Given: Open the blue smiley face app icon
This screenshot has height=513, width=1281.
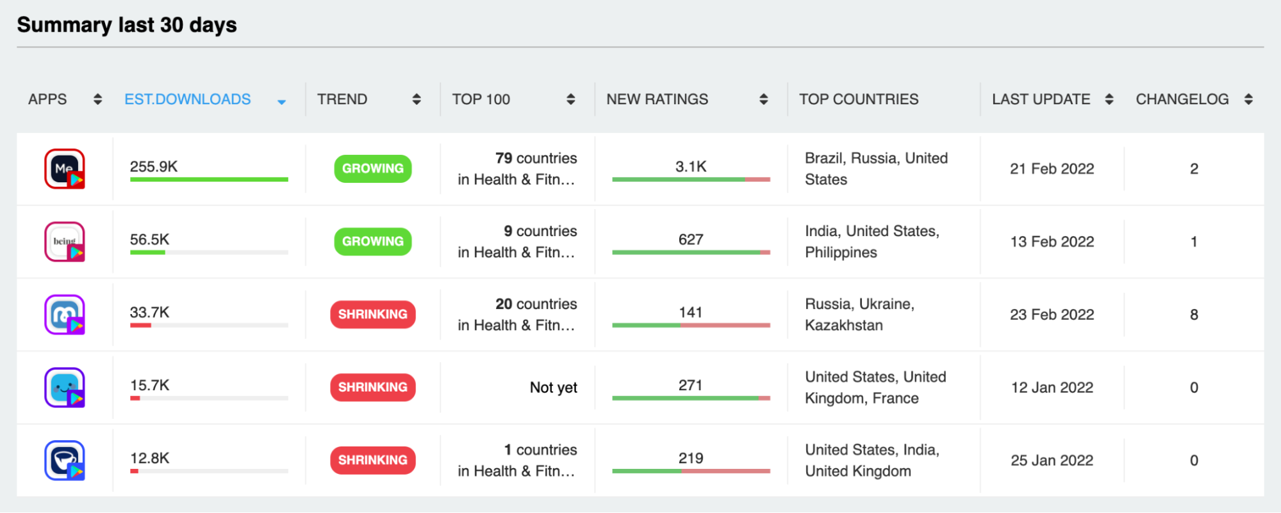Looking at the screenshot, I should [x=65, y=388].
